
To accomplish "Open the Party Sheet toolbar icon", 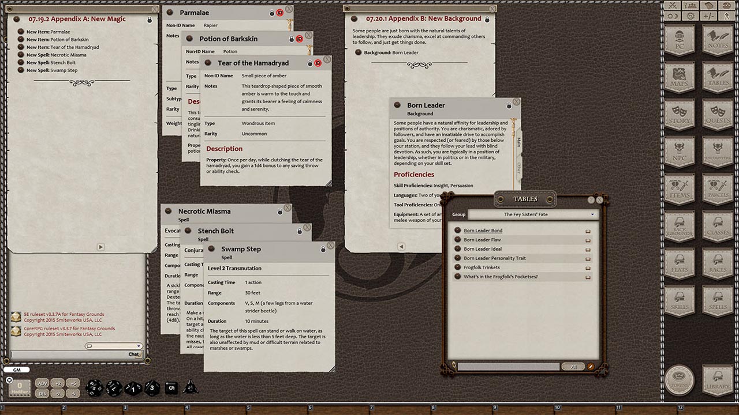I will click(690, 6).
